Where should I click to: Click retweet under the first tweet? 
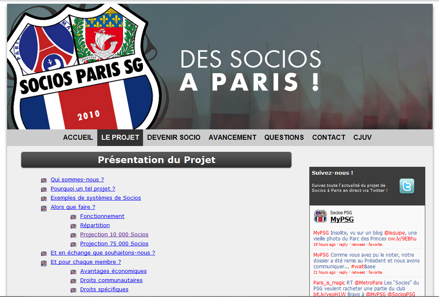358,245
